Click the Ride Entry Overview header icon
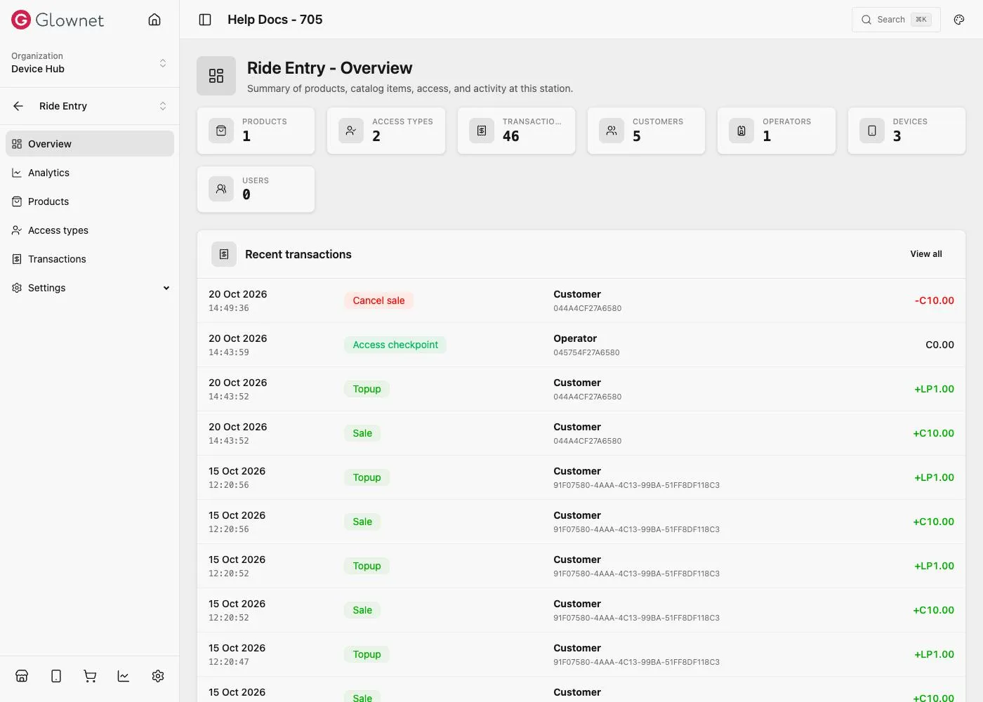 point(216,76)
